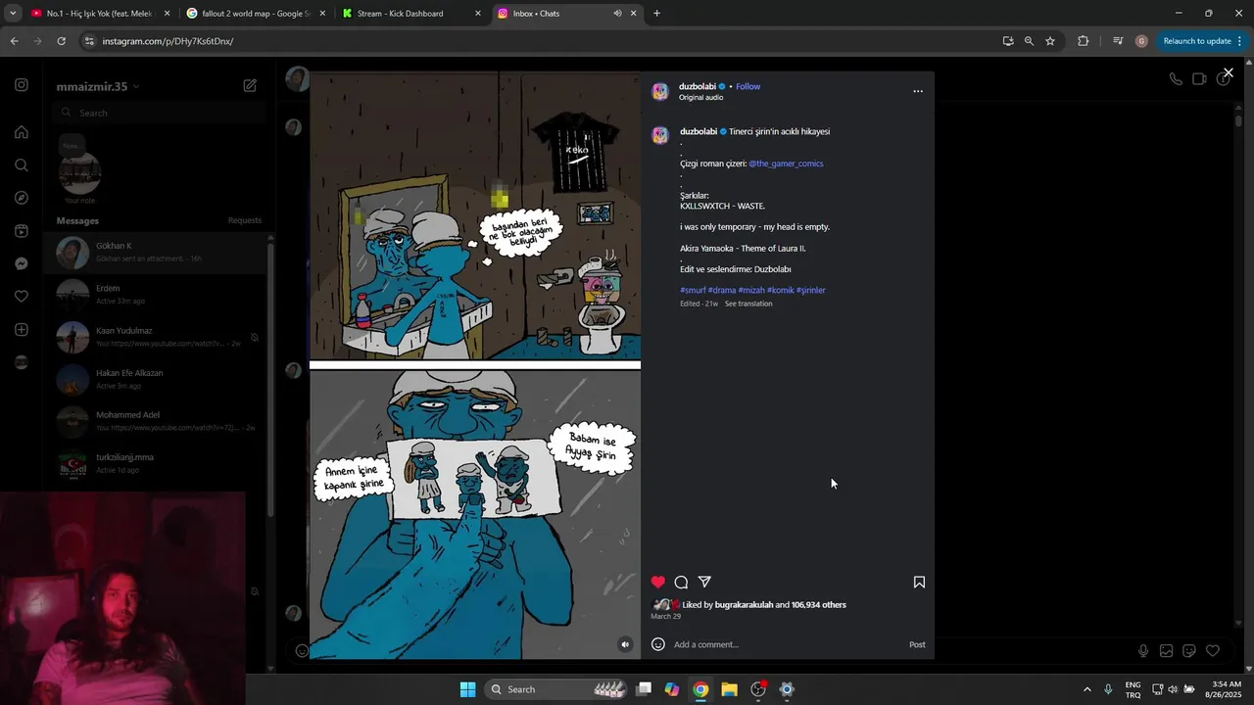Click the messages Search field
Screen dimensions: 1254x705
(160, 113)
